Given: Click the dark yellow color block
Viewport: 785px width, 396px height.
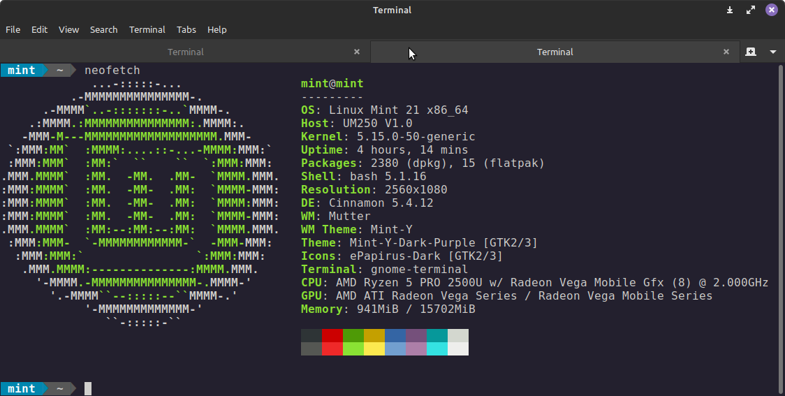Looking at the screenshot, I should [x=374, y=335].
